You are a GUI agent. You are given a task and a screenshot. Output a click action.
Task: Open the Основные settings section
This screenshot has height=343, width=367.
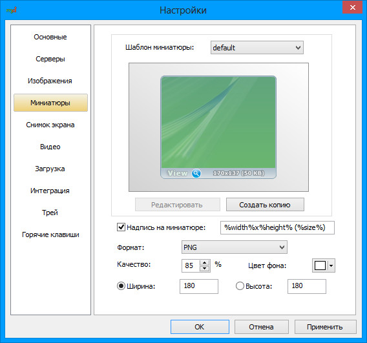point(50,37)
